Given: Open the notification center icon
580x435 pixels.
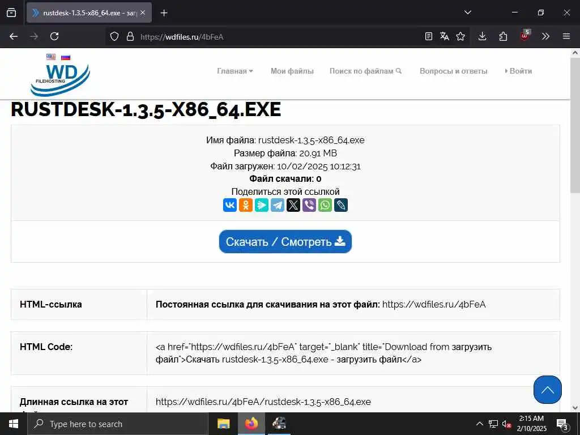Looking at the screenshot, I should [562, 424].
